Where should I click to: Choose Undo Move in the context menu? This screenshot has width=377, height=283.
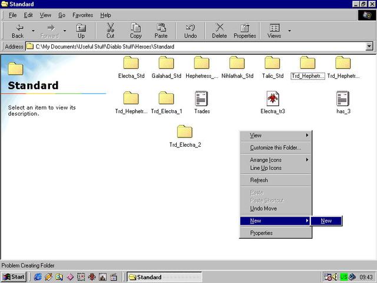coord(276,208)
